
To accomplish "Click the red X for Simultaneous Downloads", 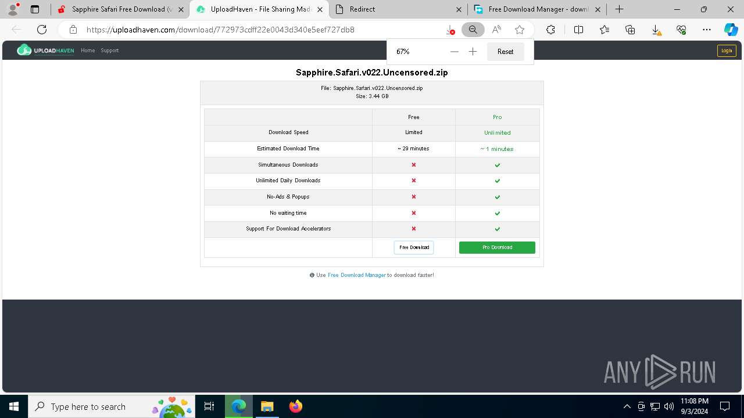I will (414, 165).
